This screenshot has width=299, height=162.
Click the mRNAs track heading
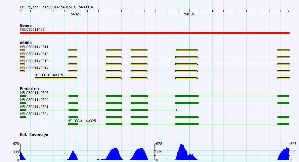[x=26, y=43]
